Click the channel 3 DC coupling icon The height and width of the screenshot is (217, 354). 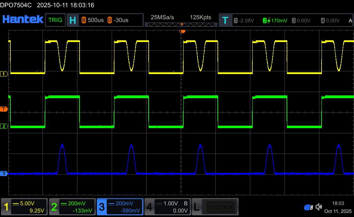coord(112,204)
